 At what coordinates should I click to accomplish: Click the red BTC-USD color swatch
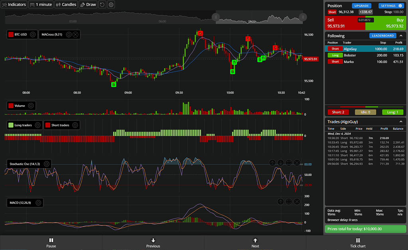coord(10,34)
